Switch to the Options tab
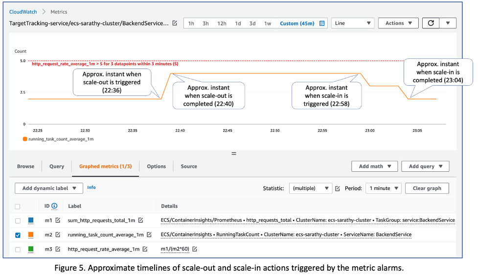Viewport: 478px width, 277px height. (x=157, y=166)
